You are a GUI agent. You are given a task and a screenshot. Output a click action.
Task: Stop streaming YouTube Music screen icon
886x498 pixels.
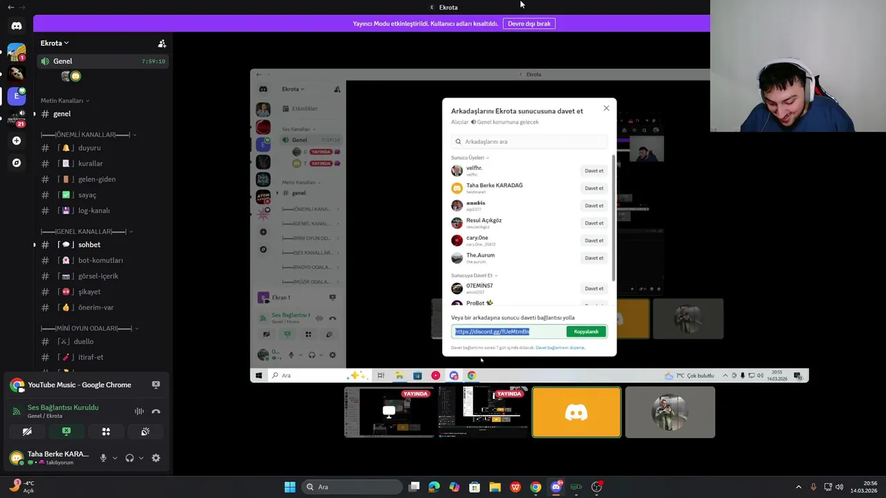pos(156,385)
